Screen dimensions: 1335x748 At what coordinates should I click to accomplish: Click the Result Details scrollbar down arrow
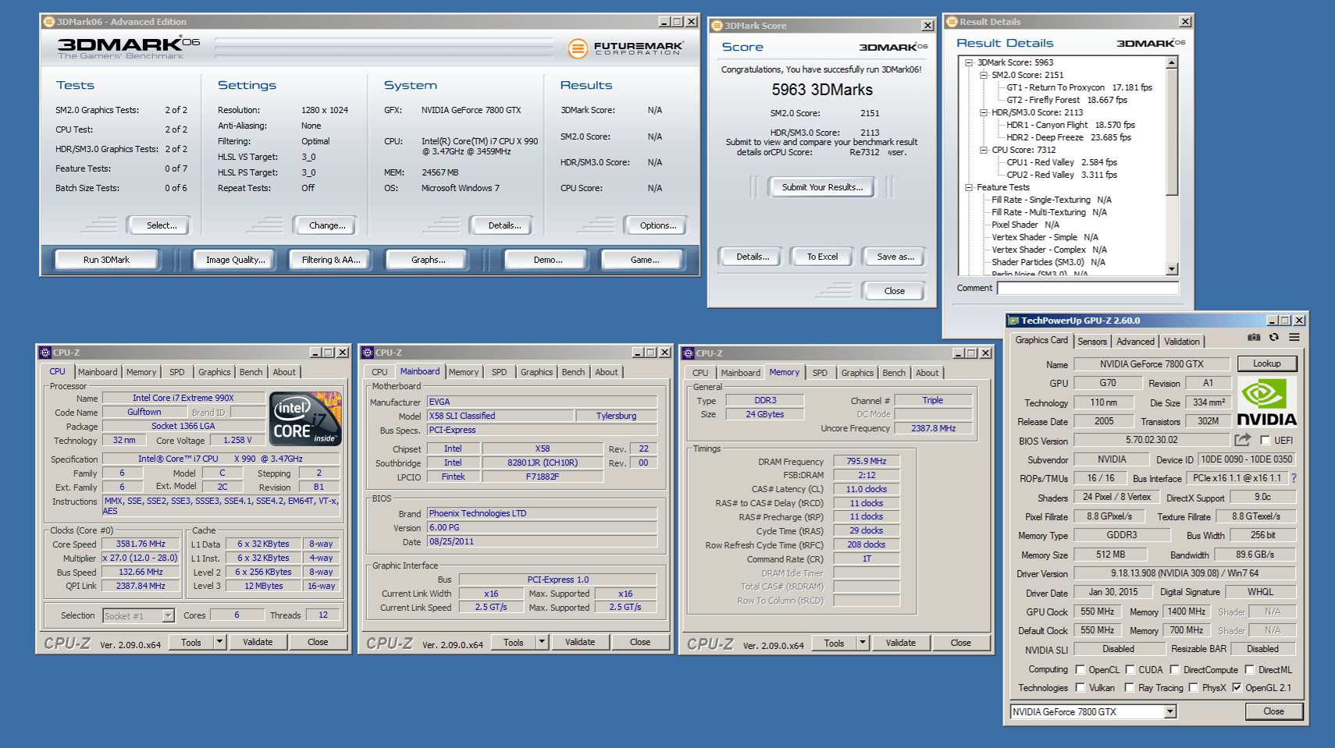(1172, 269)
